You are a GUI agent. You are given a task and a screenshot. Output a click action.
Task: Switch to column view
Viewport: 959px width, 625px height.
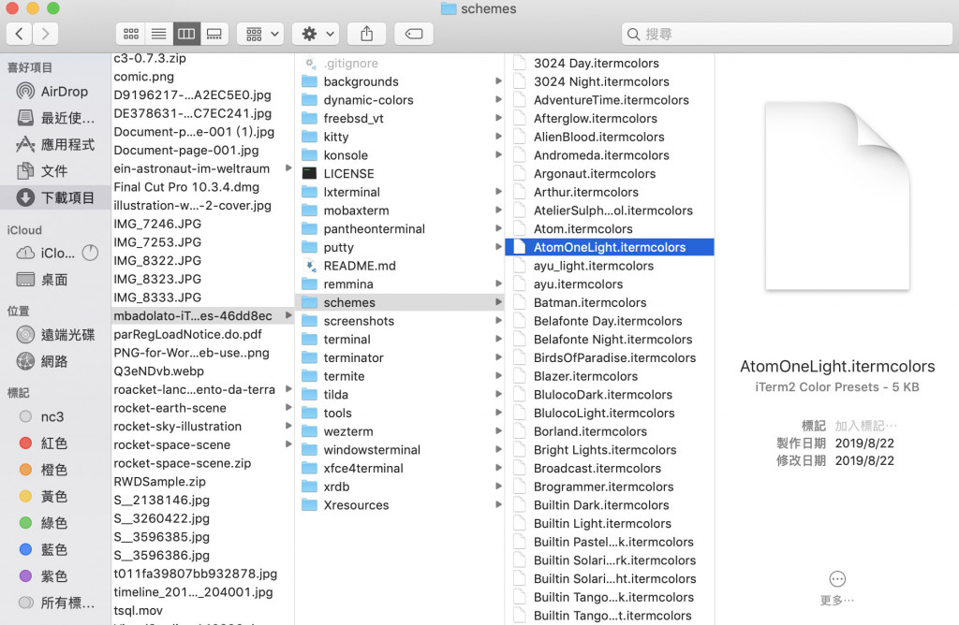tap(186, 34)
